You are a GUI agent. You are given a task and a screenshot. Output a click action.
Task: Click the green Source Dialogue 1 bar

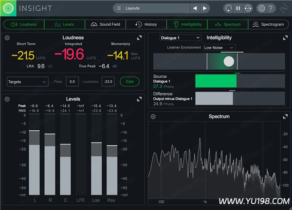click(x=216, y=81)
